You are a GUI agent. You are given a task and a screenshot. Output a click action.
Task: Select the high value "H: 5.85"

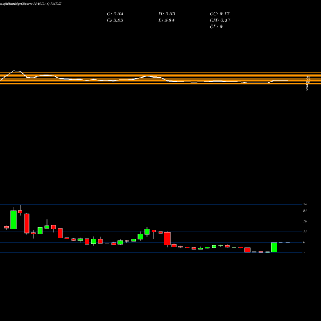click(x=167, y=14)
